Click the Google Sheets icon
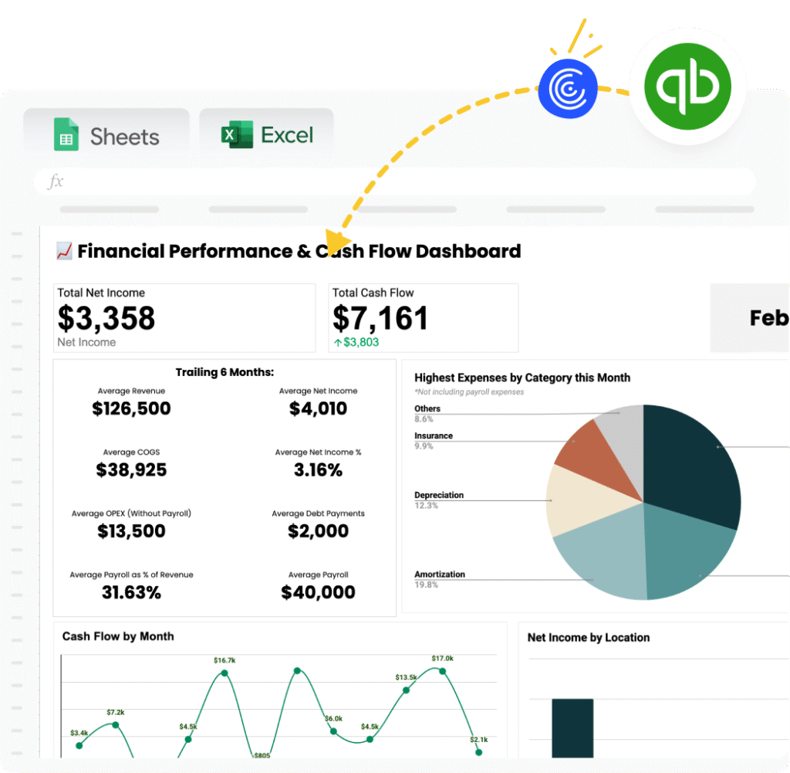790x773 pixels. click(x=66, y=134)
